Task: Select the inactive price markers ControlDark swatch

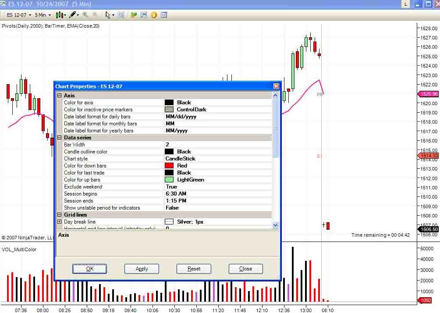Action: tap(169, 110)
